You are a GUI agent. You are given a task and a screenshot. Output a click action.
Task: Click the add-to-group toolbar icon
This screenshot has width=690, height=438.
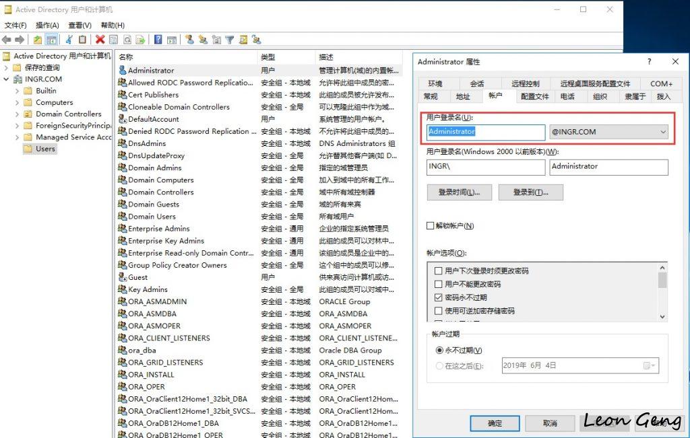(x=257, y=40)
